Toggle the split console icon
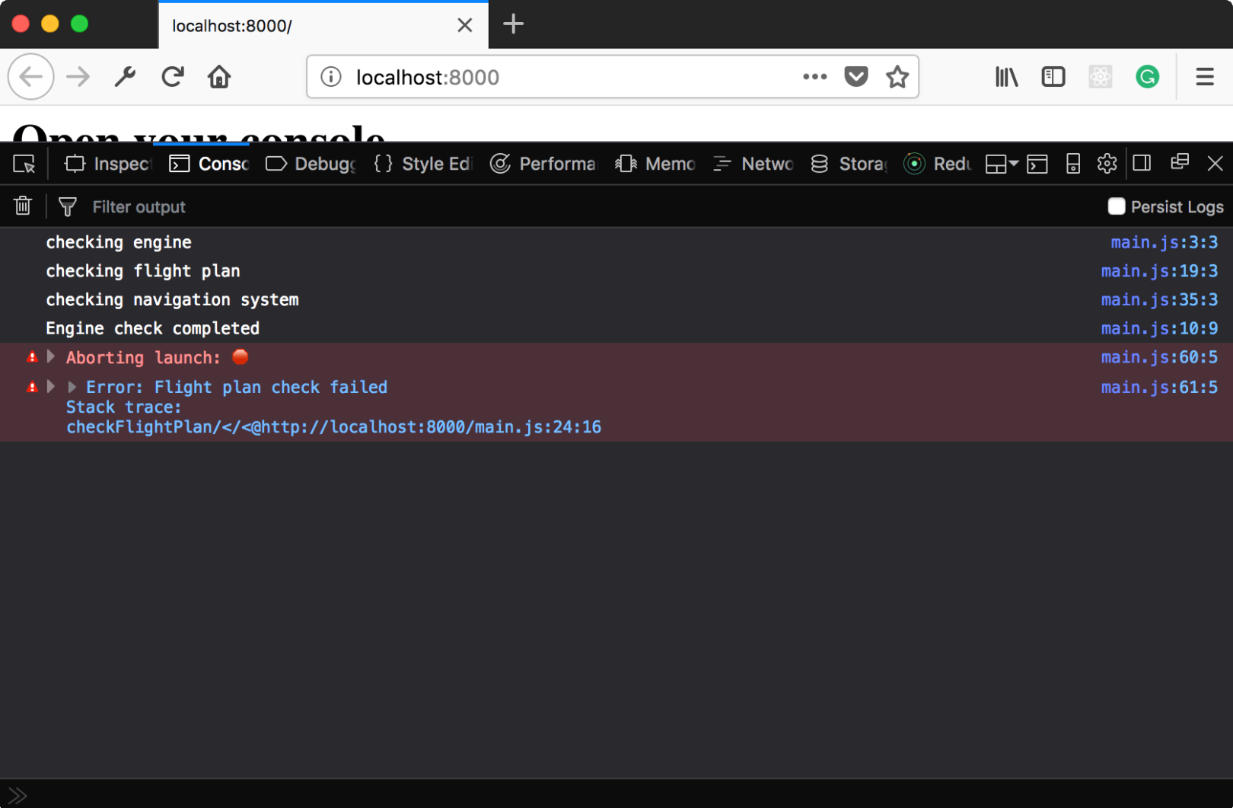 [1037, 164]
